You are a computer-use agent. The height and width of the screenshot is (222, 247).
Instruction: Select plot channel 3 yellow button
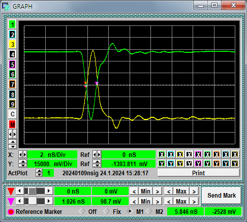(12, 45)
